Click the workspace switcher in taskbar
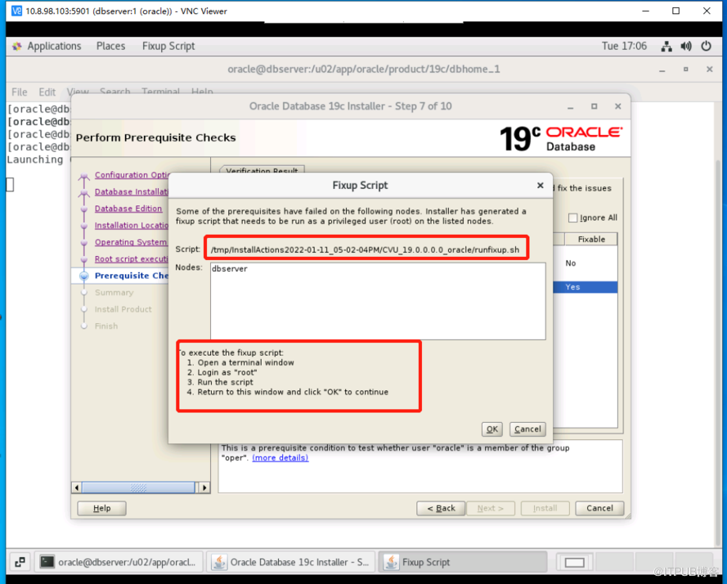Screen dimensions: 727x584 pos(574,562)
